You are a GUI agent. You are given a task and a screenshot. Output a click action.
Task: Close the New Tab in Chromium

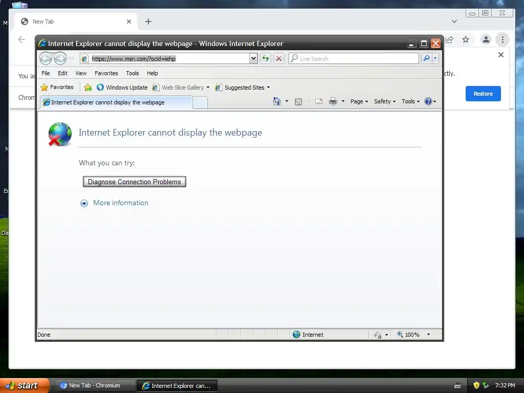129,21
